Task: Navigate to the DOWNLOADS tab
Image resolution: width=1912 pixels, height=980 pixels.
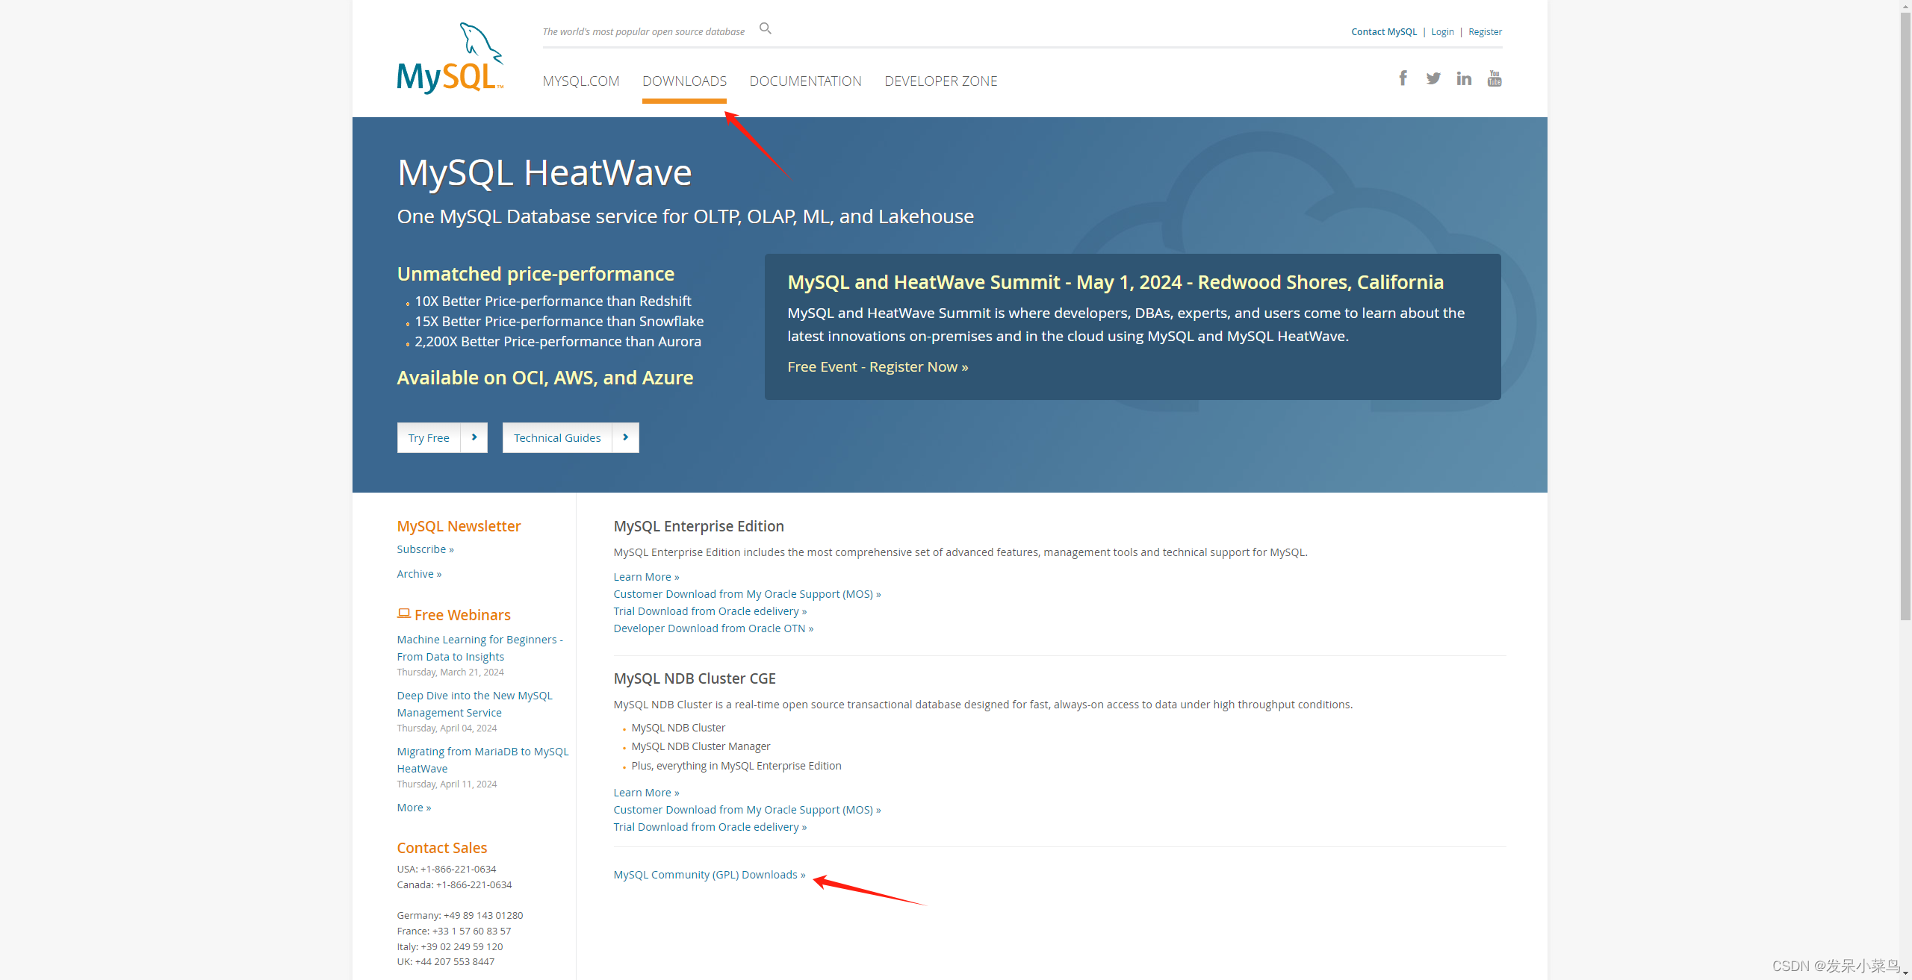Action: click(684, 80)
